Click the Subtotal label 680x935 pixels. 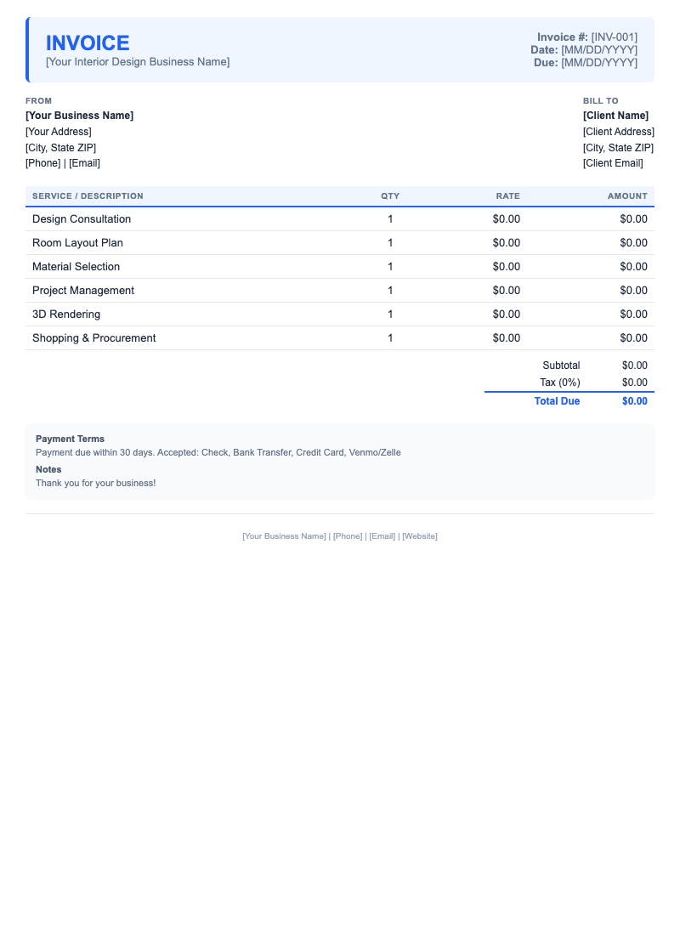[561, 365]
